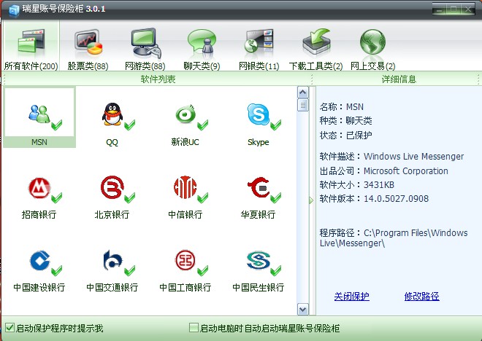Minimize the 瑞星账号保险柜 window

pyautogui.click(x=440, y=9)
